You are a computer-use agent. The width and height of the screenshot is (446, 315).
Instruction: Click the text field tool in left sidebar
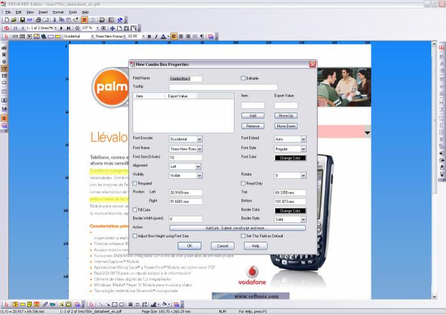[x=4, y=48]
